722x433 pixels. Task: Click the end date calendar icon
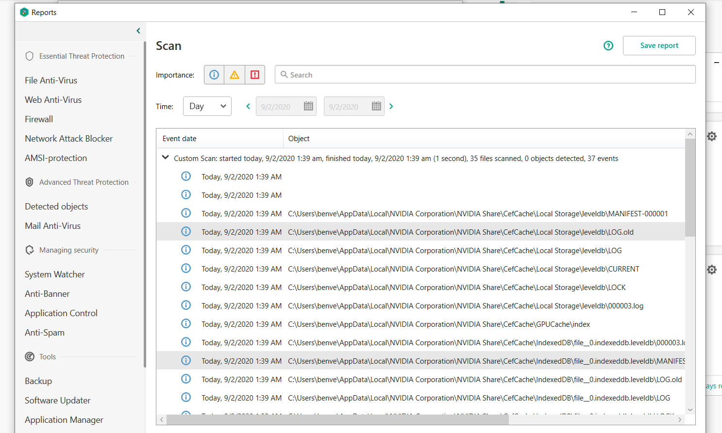376,106
